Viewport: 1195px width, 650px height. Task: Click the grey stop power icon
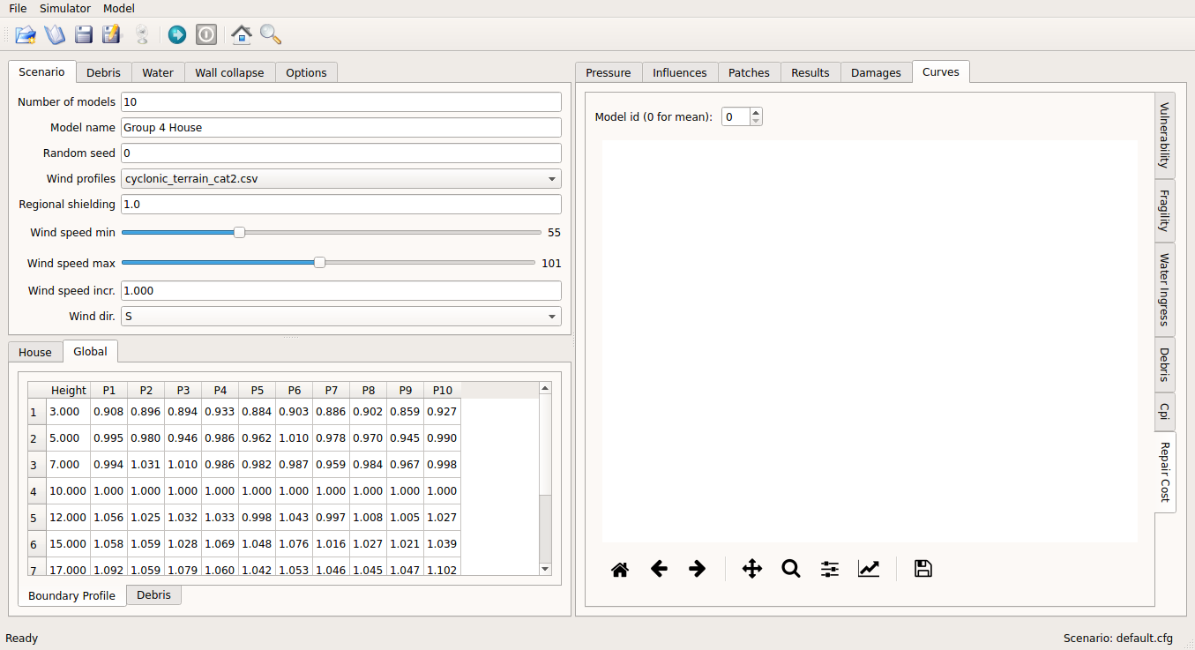[205, 34]
